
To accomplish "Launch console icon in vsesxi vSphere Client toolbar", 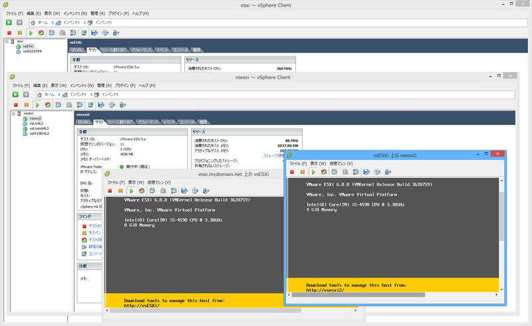I will coord(90,105).
